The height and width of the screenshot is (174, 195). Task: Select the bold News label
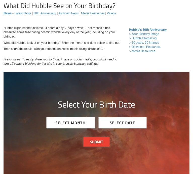pyautogui.click(x=7, y=13)
